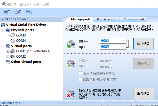Screen dimensions: 158x106
Task: Collapse the Physical ports tree node
Action: coord(3,30)
